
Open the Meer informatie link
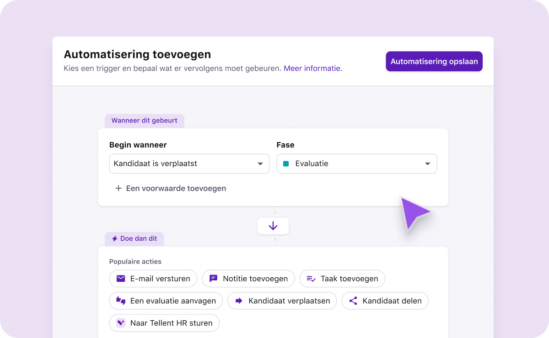[x=312, y=68]
